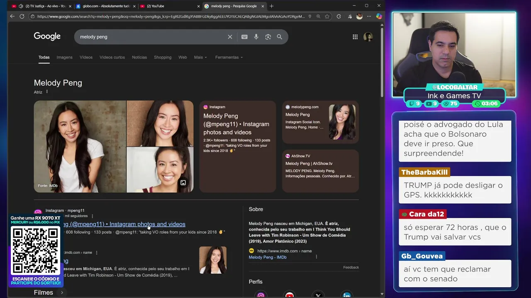This screenshot has height=298, width=531.
Task: Switch to Imagens search tab
Action: point(64,57)
